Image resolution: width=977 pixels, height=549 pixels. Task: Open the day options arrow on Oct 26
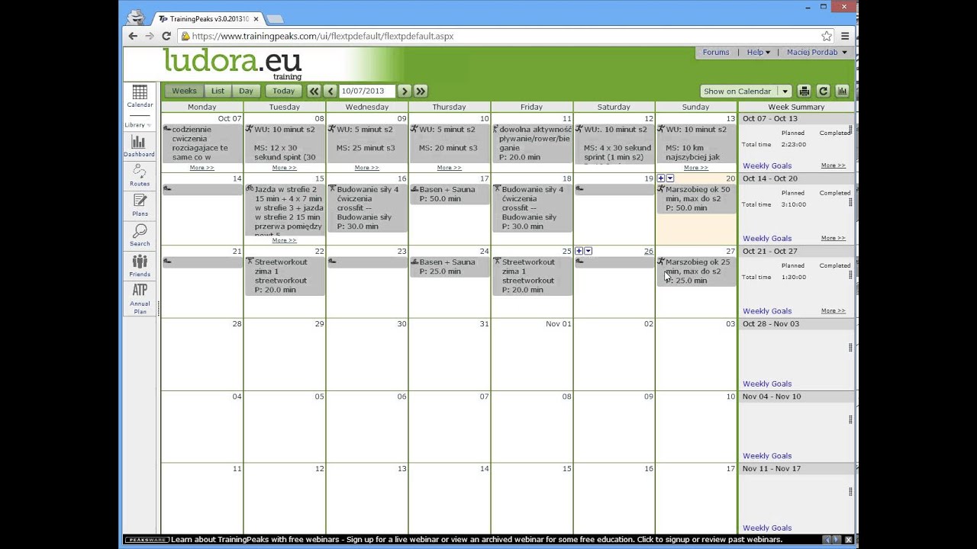(x=588, y=251)
